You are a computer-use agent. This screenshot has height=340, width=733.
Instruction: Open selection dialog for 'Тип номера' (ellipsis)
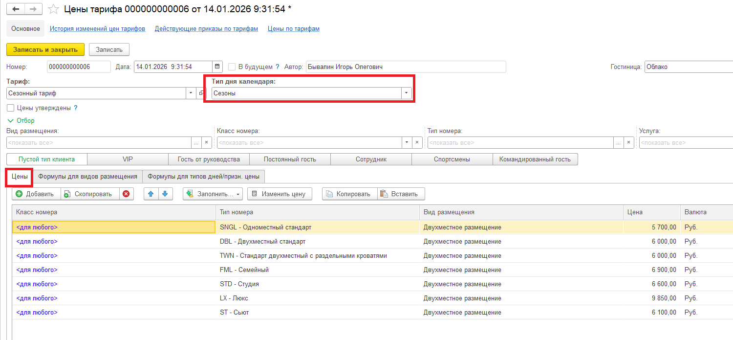[x=619, y=142]
